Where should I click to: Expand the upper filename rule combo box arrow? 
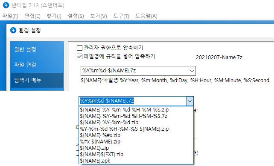pyautogui.click(x=192, y=71)
